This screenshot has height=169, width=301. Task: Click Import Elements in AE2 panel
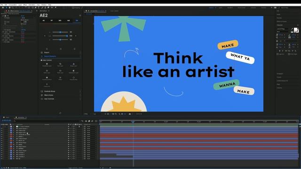click(50, 56)
